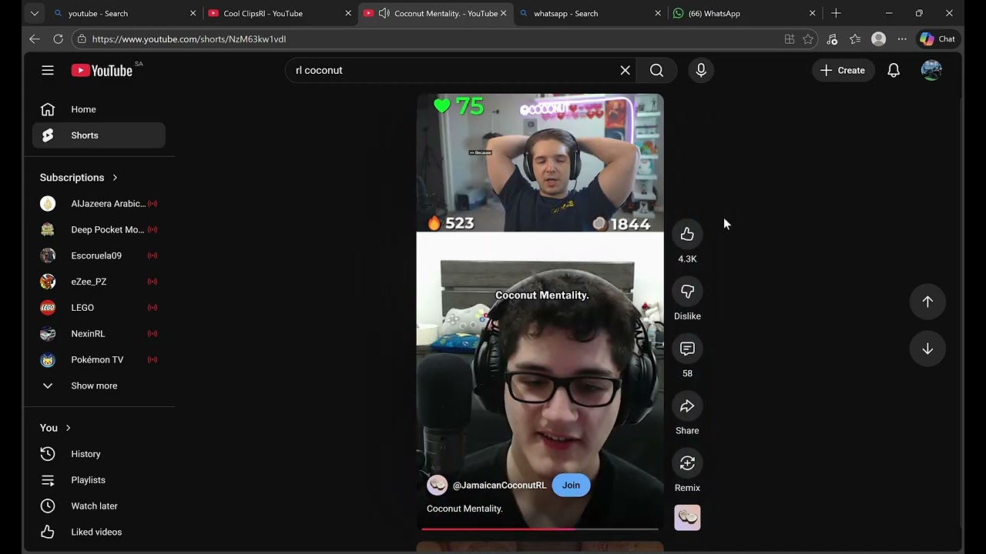Advance to next short with down arrow
This screenshot has width=986, height=554.
pos(927,349)
